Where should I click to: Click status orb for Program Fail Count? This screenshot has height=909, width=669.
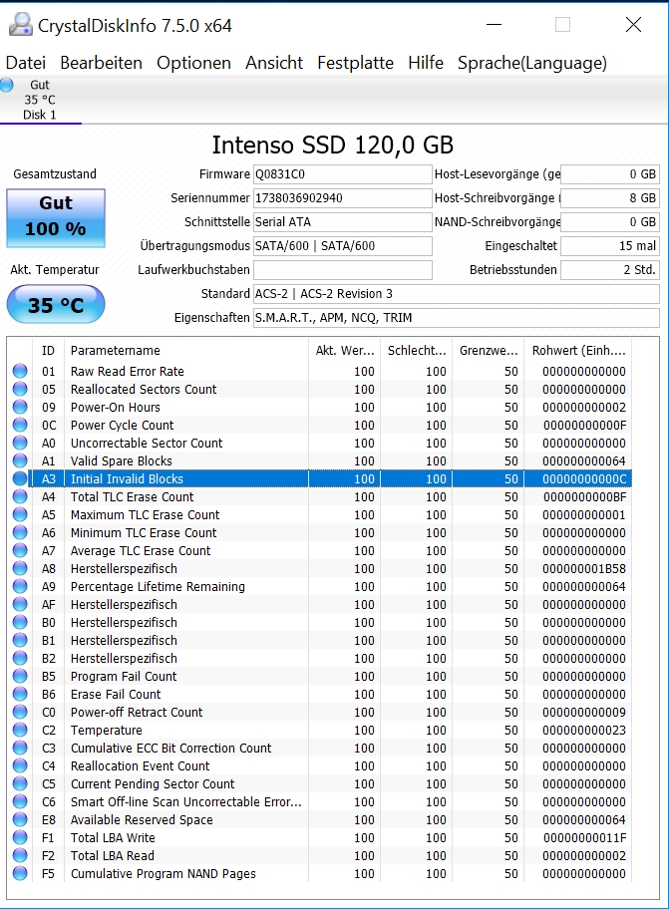(20, 676)
